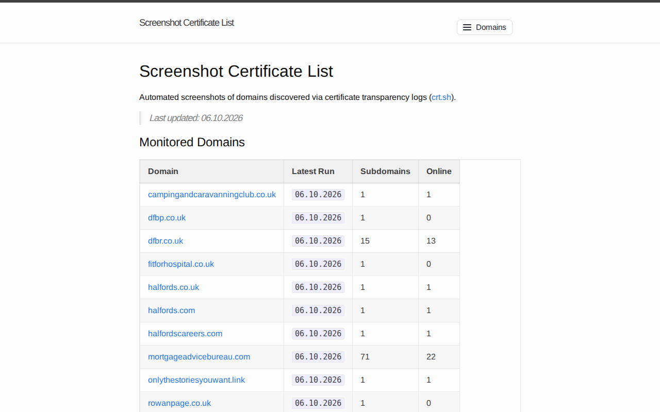Open the halfordscareers.com domain link
Image resolution: width=660 pixels, height=412 pixels.
pyautogui.click(x=185, y=334)
